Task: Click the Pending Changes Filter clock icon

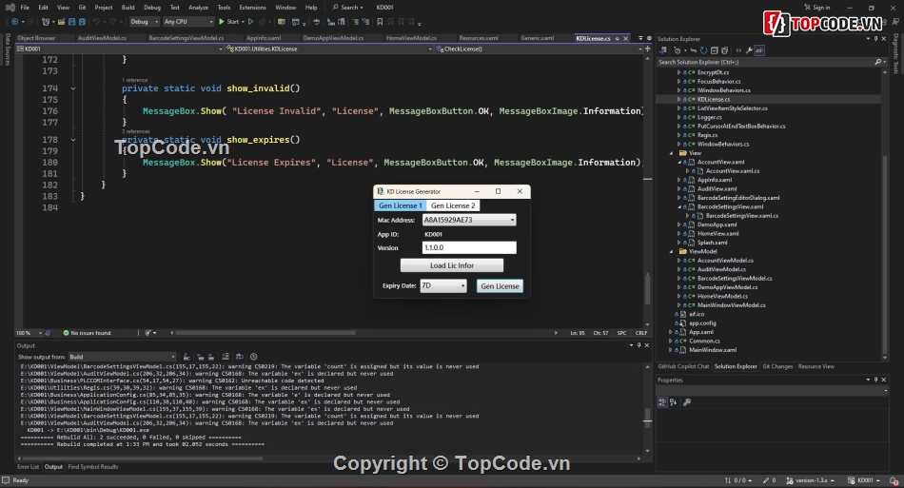Action: tap(678, 50)
